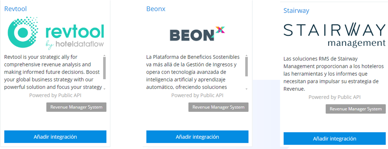Click the Stairway Management logo
The width and height of the screenshot is (388, 149).
click(x=334, y=35)
